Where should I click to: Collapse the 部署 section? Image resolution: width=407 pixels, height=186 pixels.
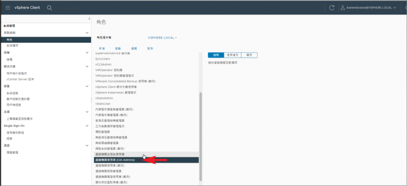tap(87, 86)
